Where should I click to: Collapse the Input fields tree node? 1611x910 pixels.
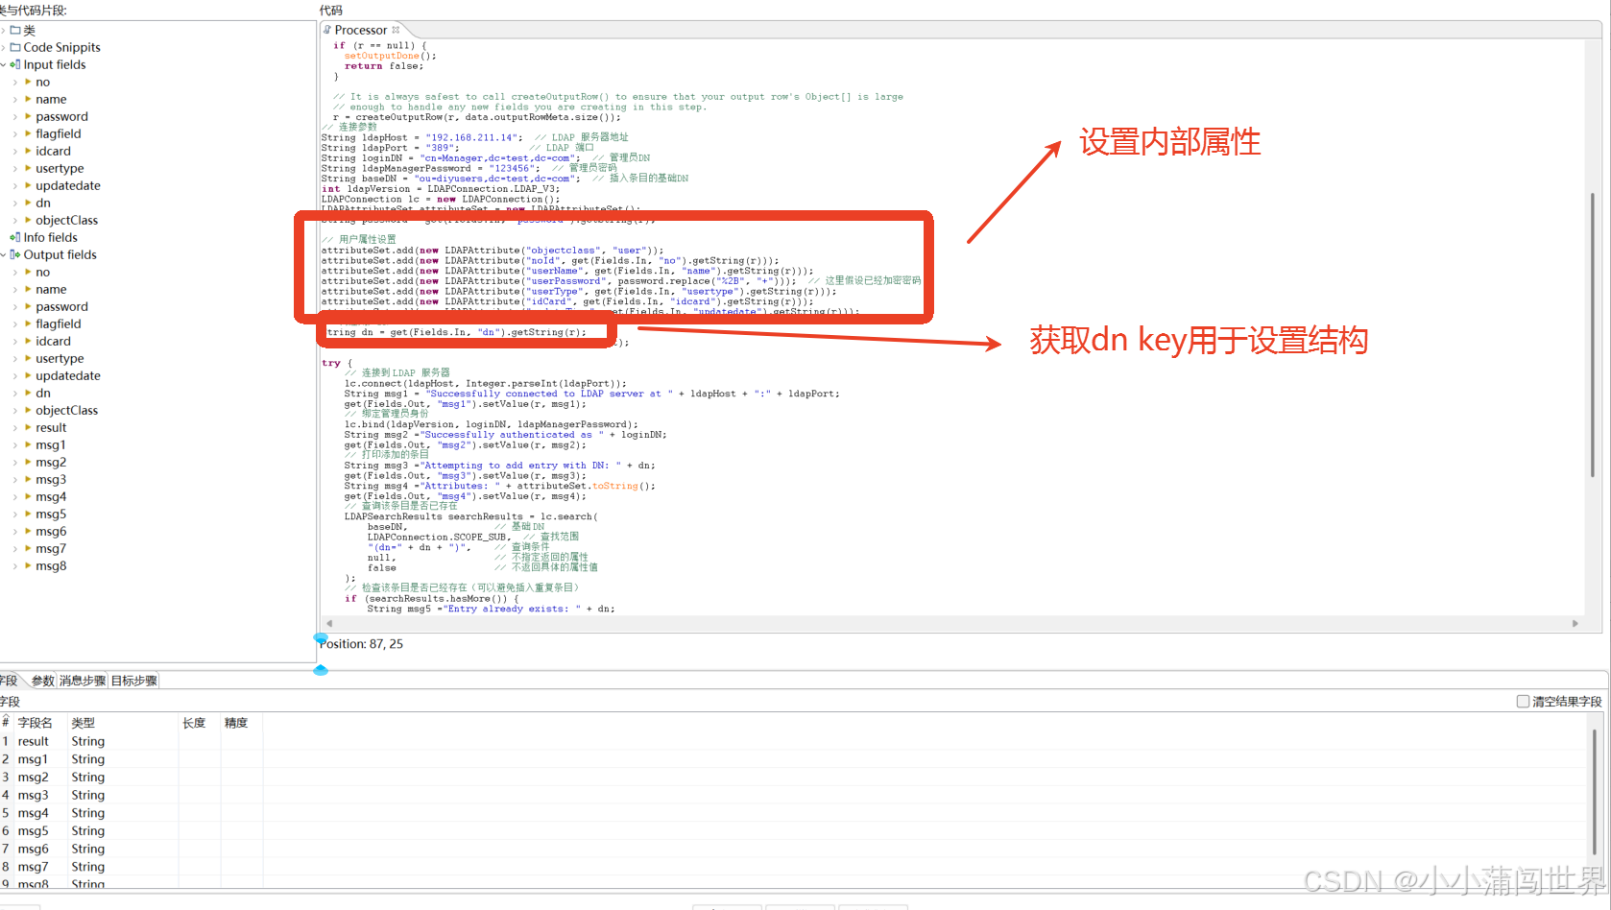(x=5, y=64)
